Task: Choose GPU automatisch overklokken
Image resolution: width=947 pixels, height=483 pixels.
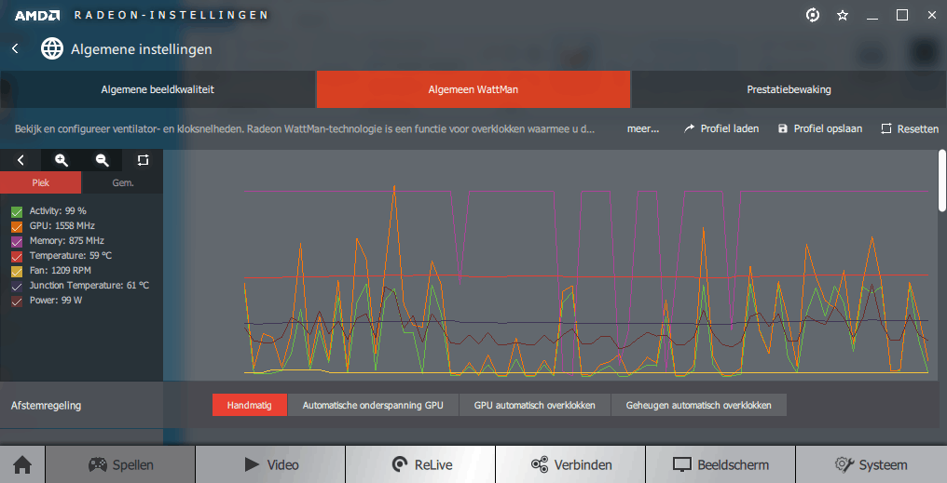Action: click(534, 405)
